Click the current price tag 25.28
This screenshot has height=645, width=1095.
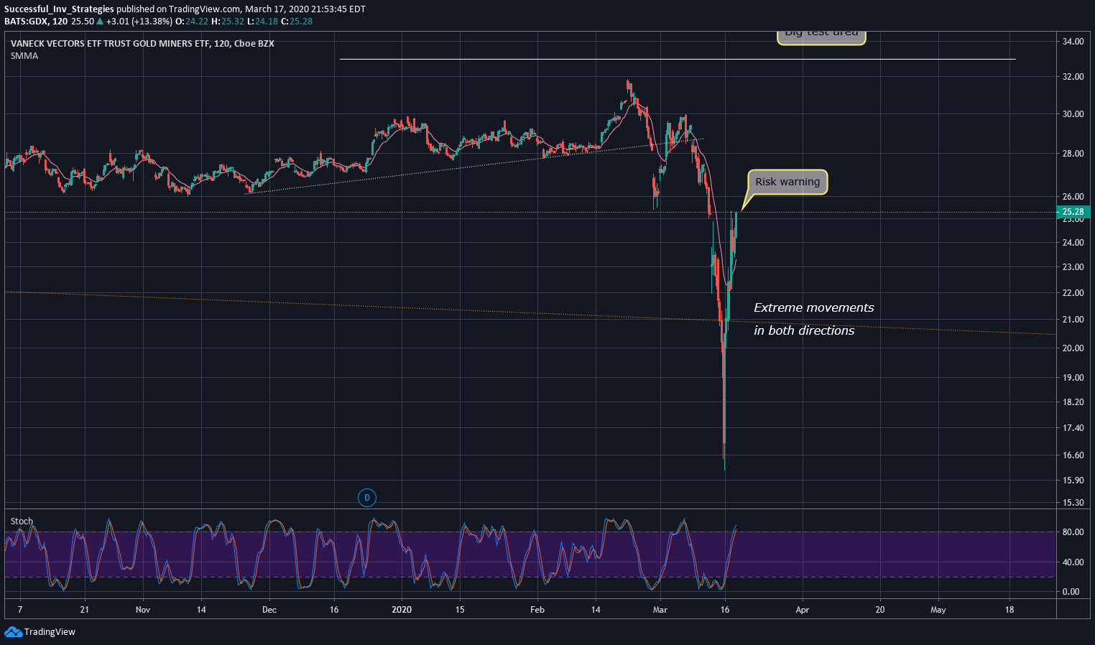pos(1073,212)
